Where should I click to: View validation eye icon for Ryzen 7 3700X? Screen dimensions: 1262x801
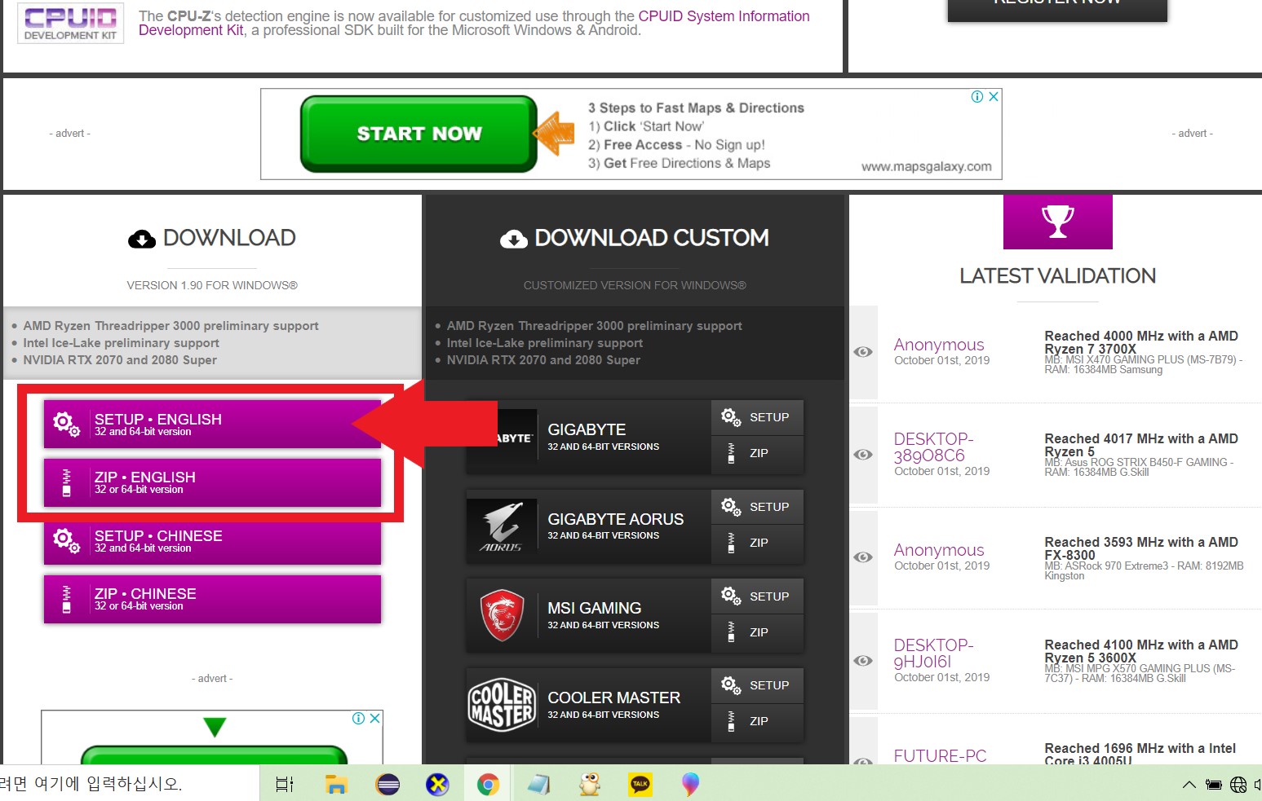pos(863,352)
